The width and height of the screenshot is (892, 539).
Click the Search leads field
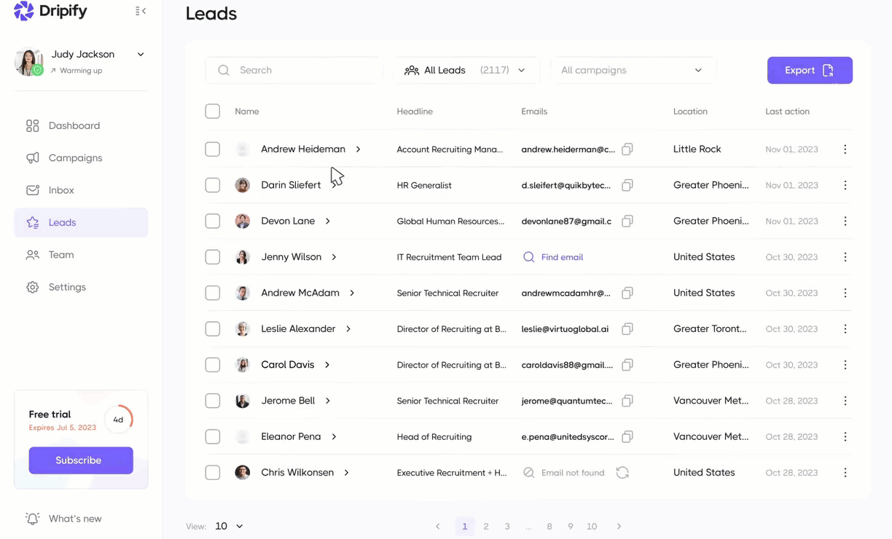tap(294, 71)
